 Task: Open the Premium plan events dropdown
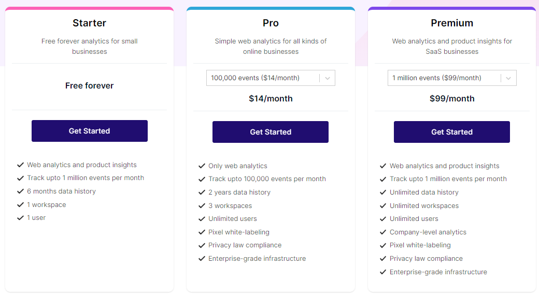444,78
